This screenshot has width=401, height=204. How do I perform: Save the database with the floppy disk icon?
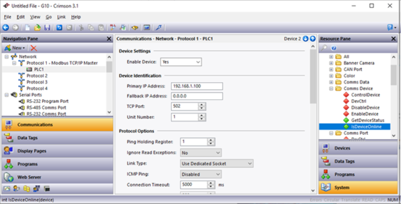47,28
